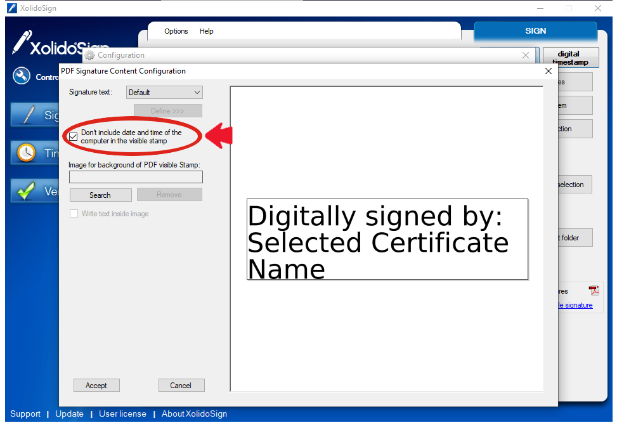Click the signature stamp preview box
The width and height of the screenshot is (617, 430).
(387, 239)
